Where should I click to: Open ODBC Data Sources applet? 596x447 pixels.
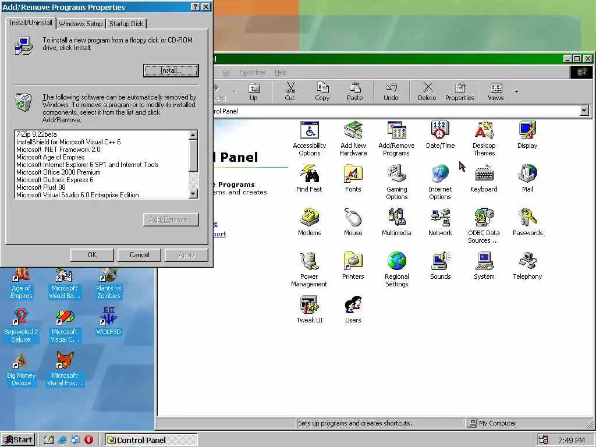point(484,226)
